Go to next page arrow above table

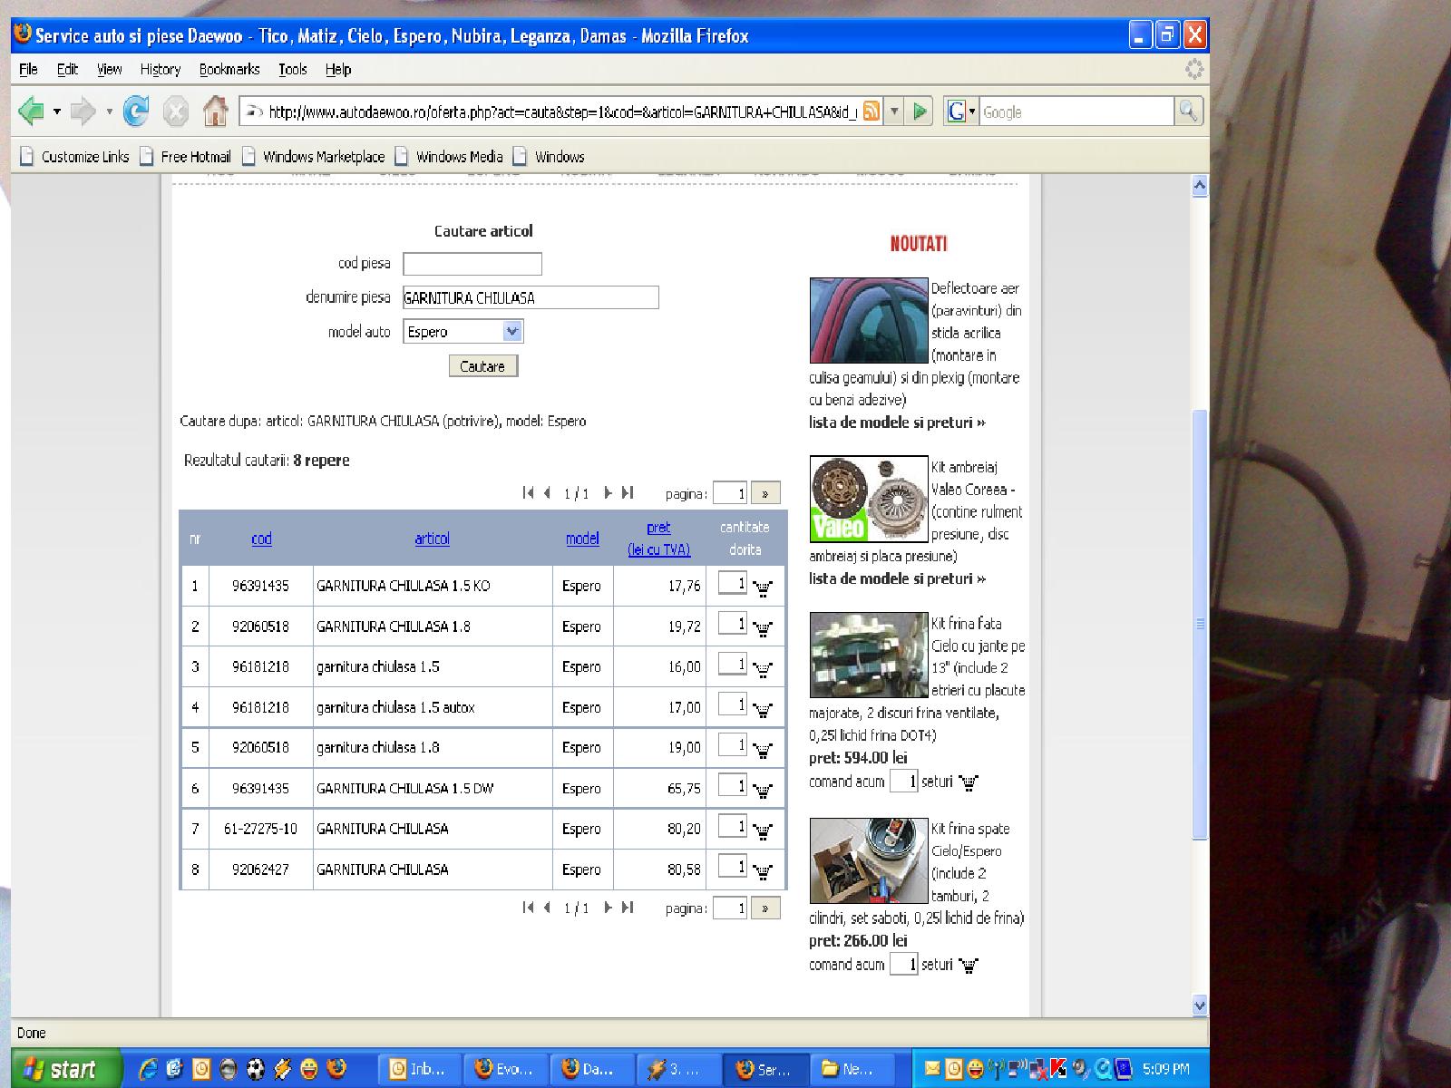tap(608, 493)
